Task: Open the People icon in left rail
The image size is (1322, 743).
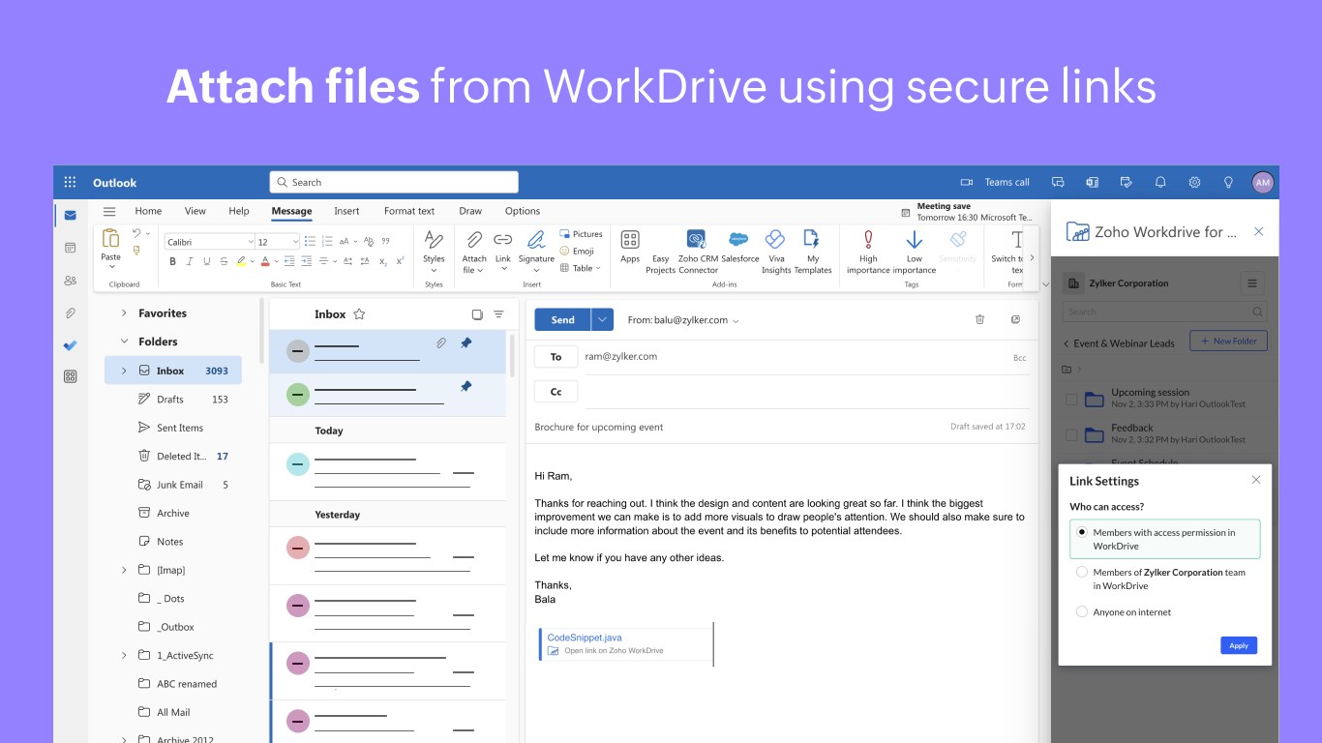Action: (x=70, y=281)
